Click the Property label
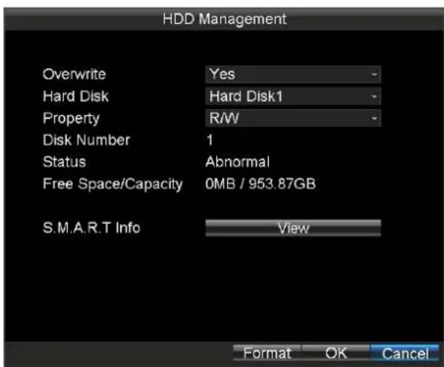This screenshot has height=367, width=444. coord(71,119)
